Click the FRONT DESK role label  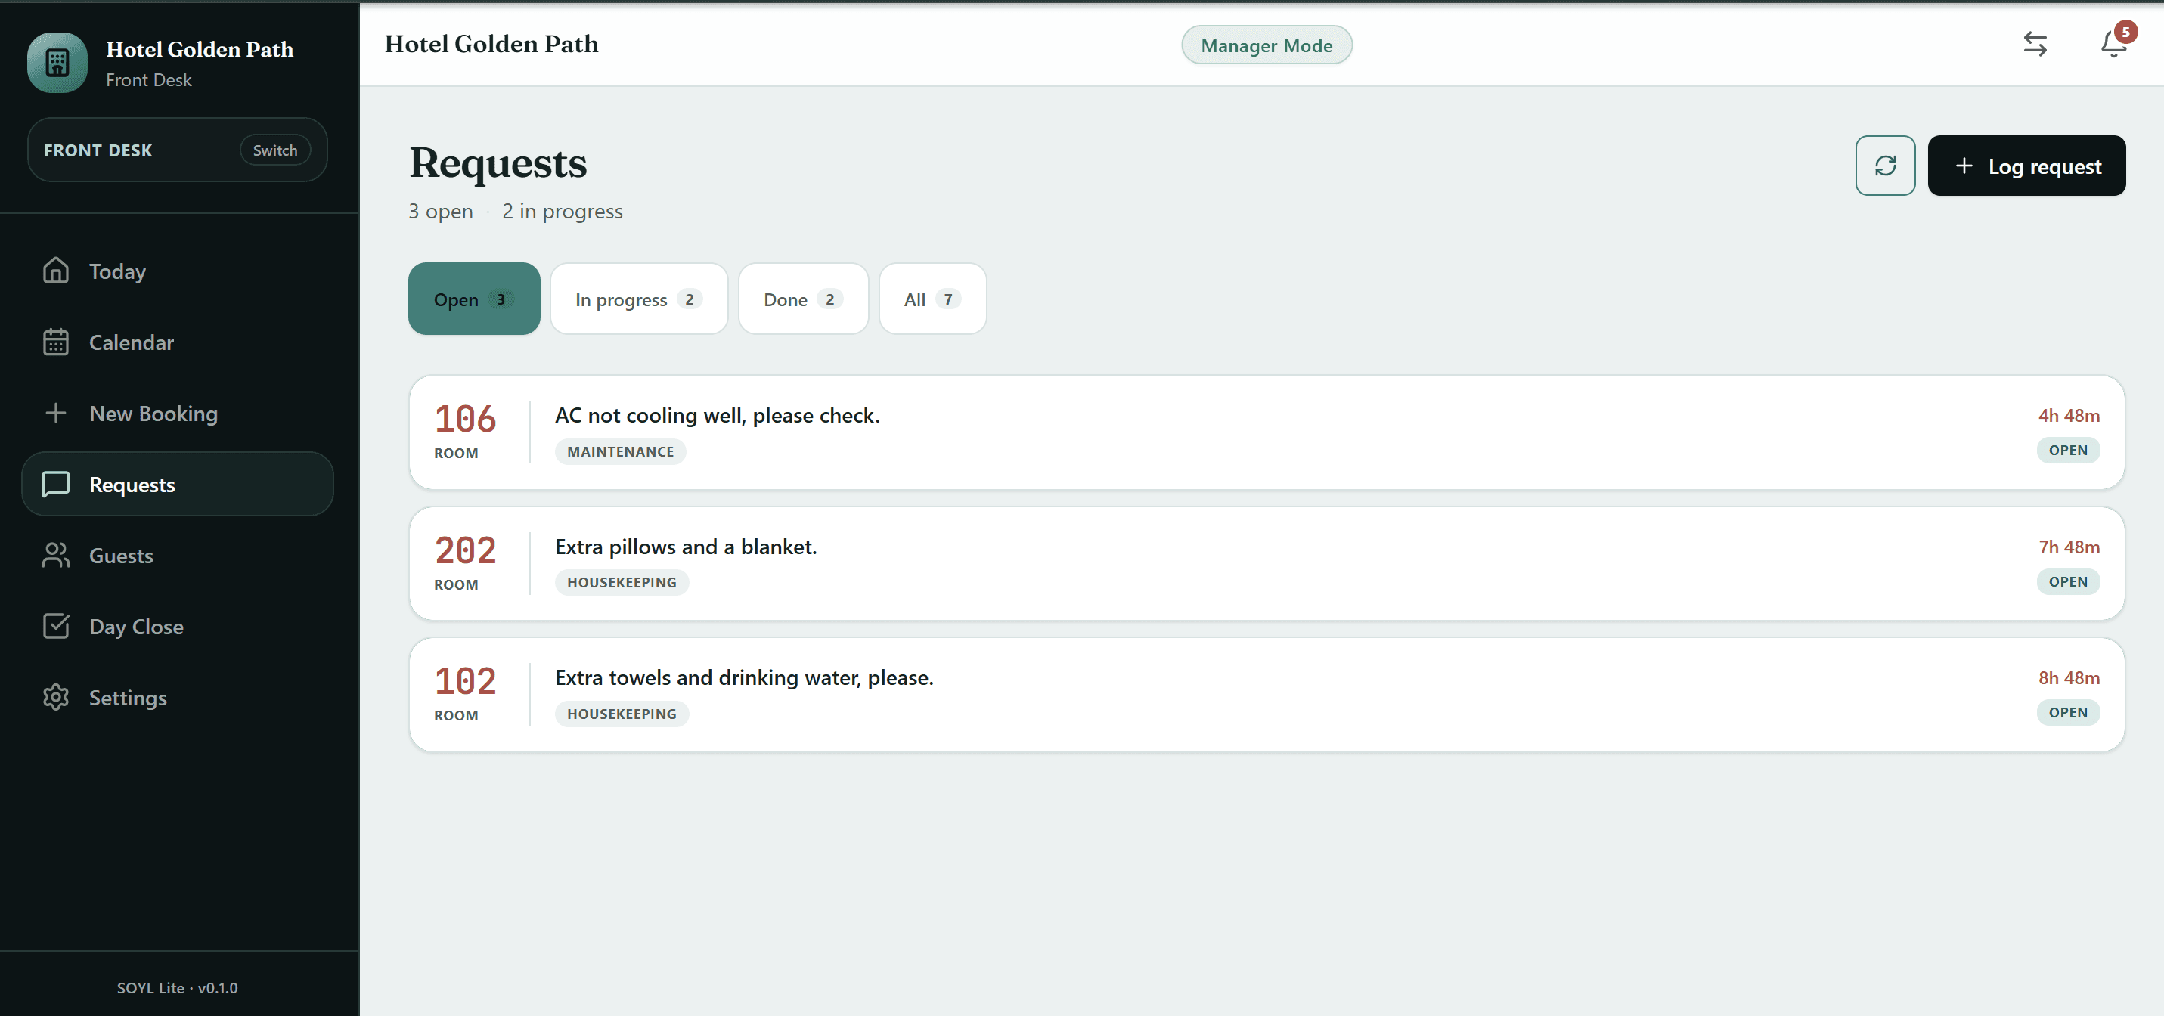coord(98,150)
